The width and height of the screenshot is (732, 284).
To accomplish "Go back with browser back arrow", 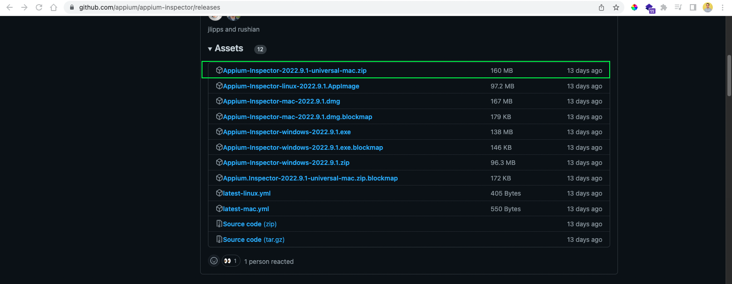I will tap(10, 7).
